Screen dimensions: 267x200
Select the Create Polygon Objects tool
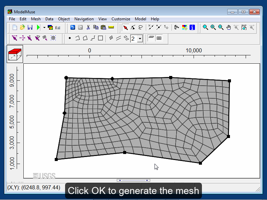point(85,38)
